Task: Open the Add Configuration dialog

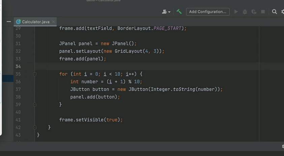Action: tap(208, 12)
